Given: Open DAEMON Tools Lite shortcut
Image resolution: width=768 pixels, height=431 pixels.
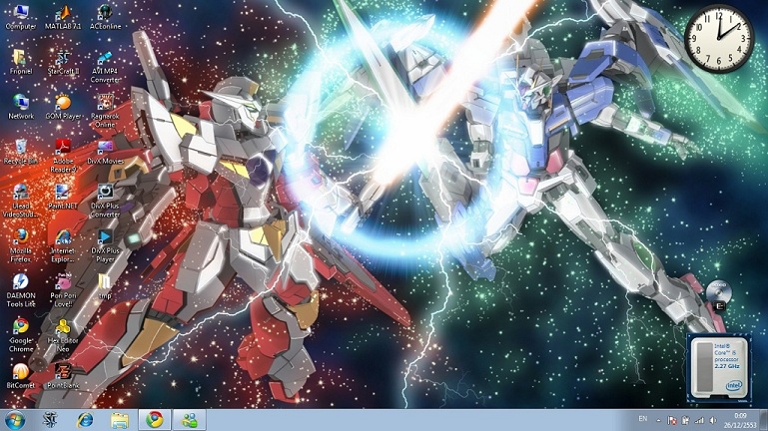Looking at the screenshot, I should [x=21, y=291].
